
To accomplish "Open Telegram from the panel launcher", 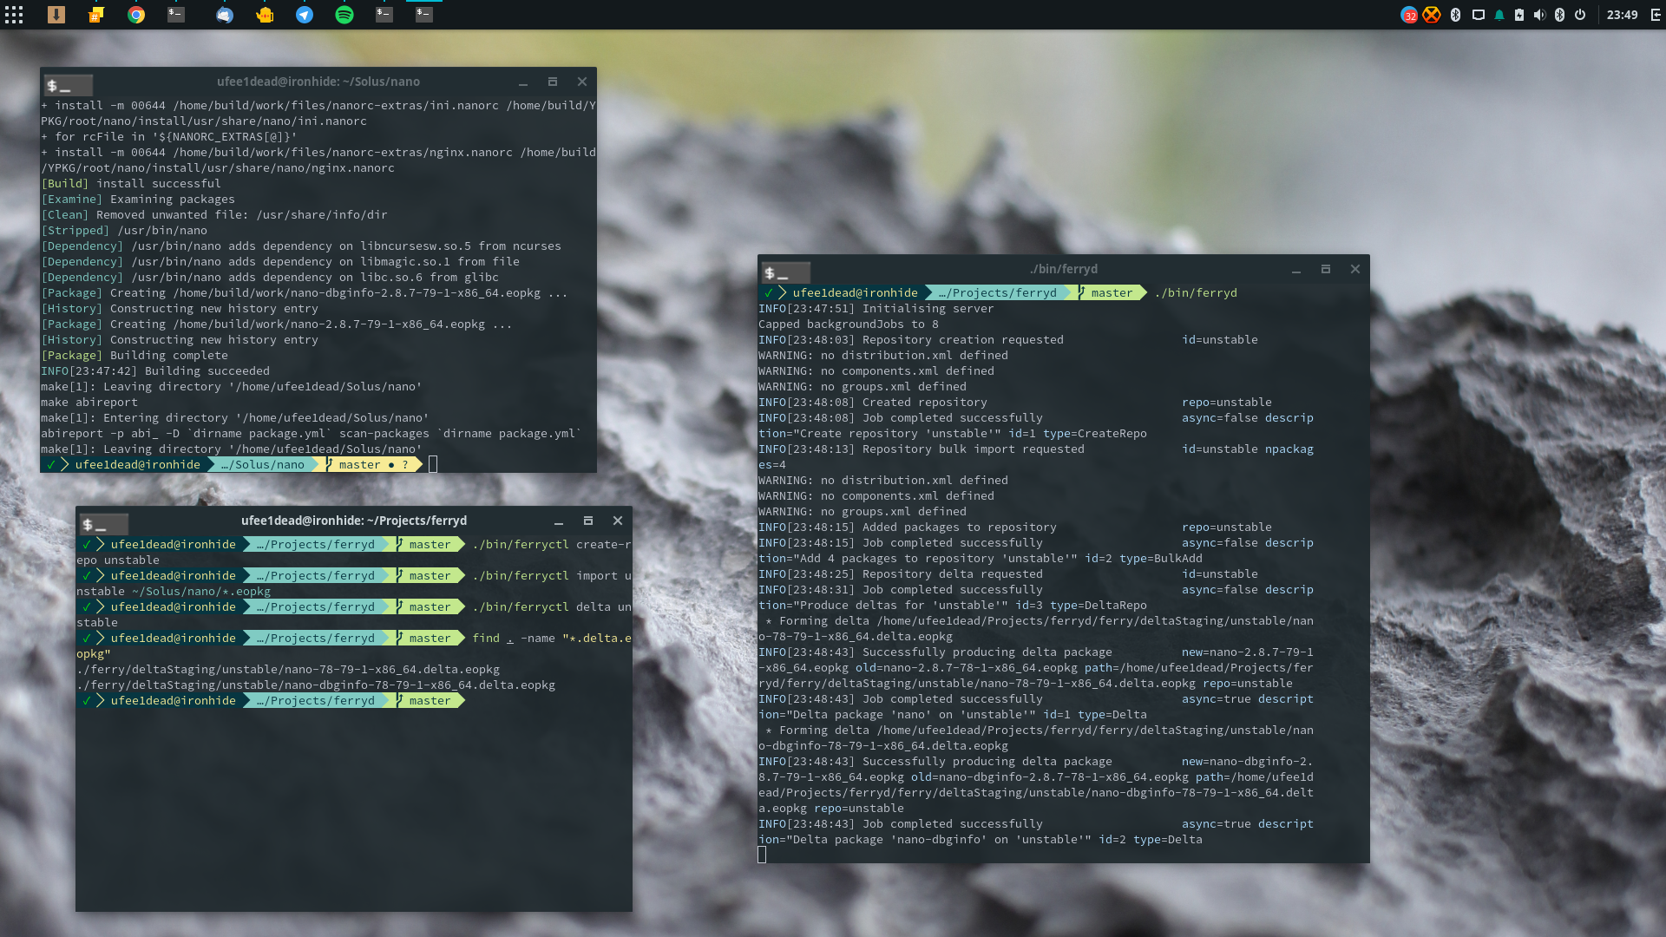I will pos(305,15).
